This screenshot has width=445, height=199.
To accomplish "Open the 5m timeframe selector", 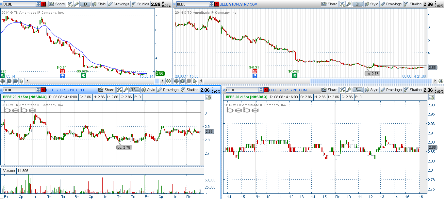I will 358,90.
